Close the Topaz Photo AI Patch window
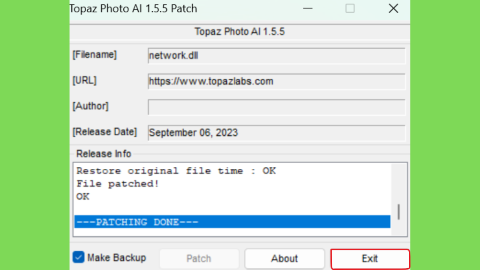The width and height of the screenshot is (480, 270). tap(393, 8)
